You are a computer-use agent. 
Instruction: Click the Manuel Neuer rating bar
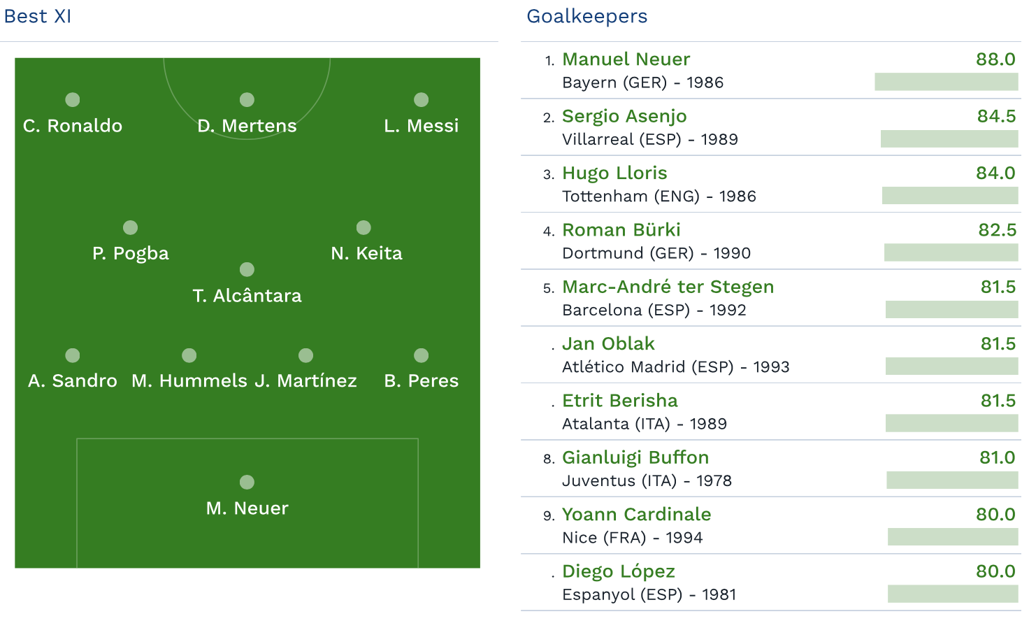[x=946, y=82]
